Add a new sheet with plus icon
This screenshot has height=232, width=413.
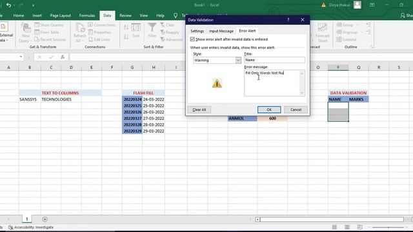[45, 219]
